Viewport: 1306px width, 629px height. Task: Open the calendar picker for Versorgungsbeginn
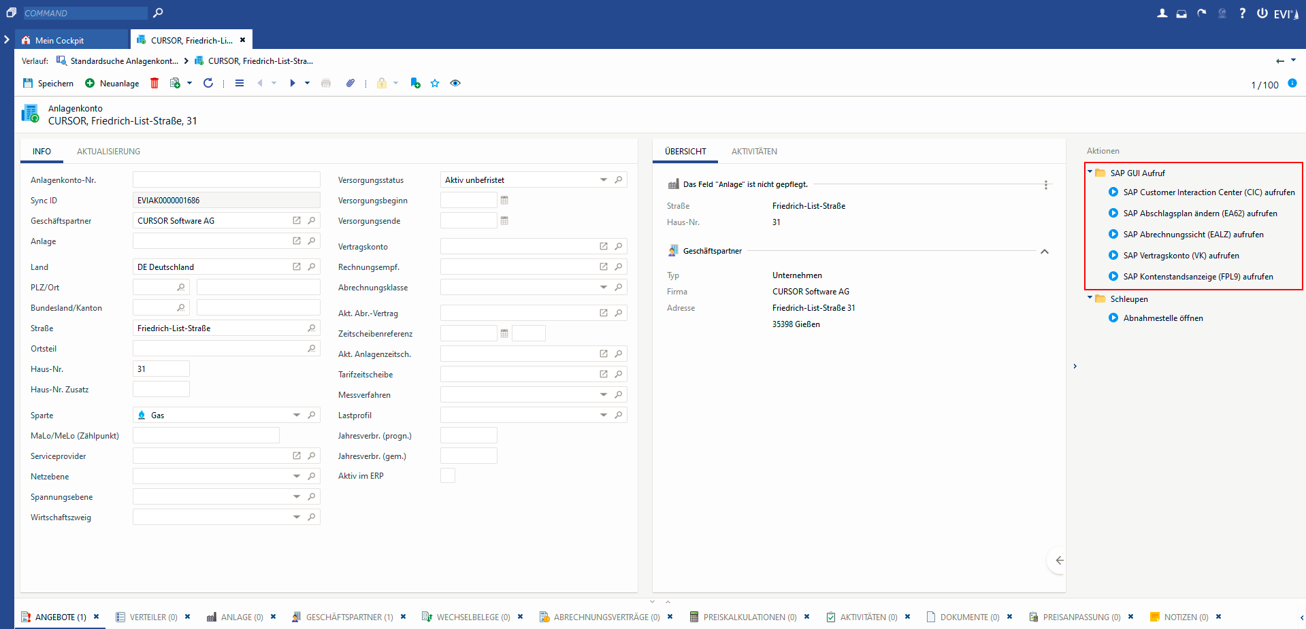point(504,200)
